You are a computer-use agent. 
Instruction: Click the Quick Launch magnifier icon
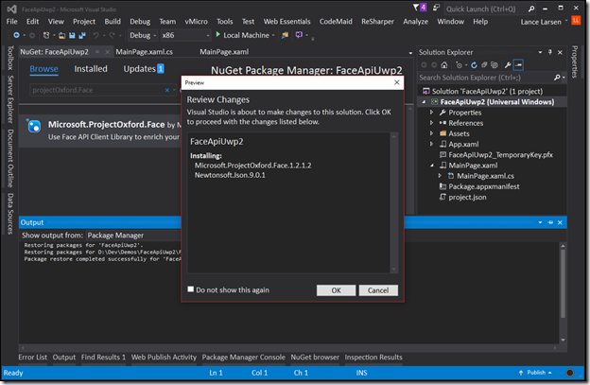click(x=531, y=9)
